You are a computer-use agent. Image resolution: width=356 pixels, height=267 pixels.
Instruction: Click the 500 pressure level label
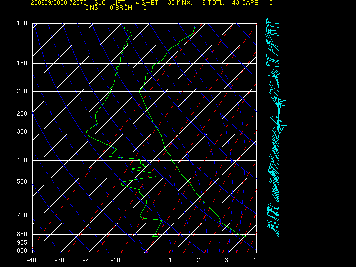[22, 182]
